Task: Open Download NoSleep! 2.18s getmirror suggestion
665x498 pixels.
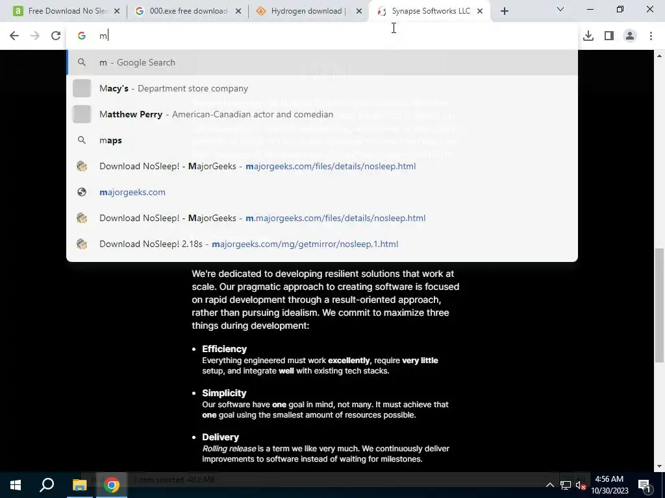Action: point(322,244)
